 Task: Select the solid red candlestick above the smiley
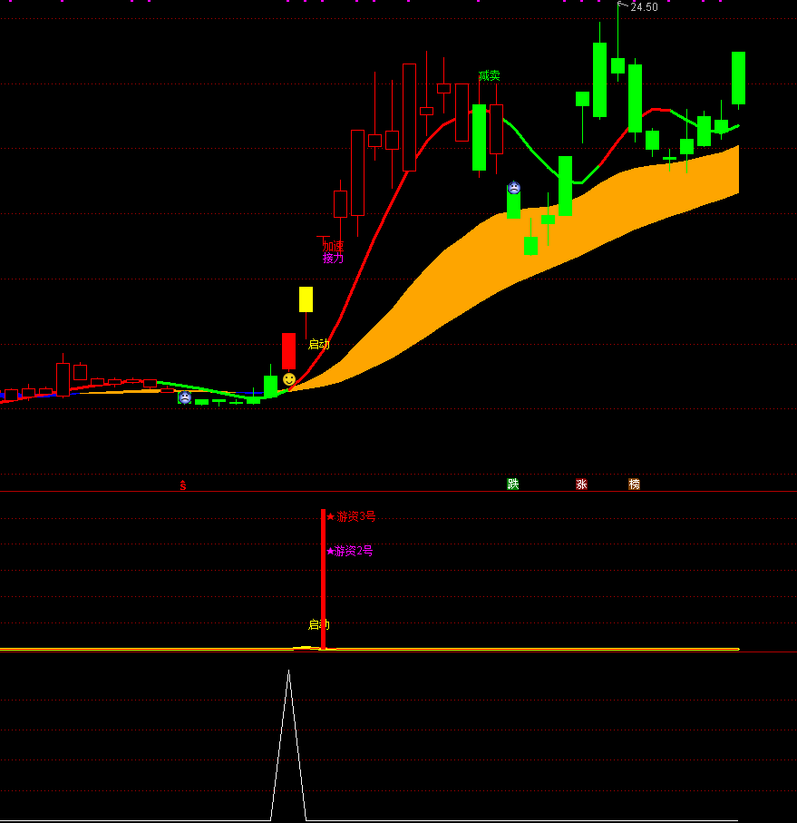(288, 350)
